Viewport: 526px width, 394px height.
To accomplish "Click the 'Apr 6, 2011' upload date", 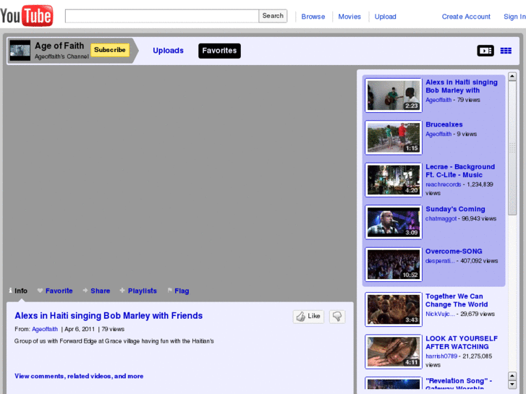I will (80, 329).
